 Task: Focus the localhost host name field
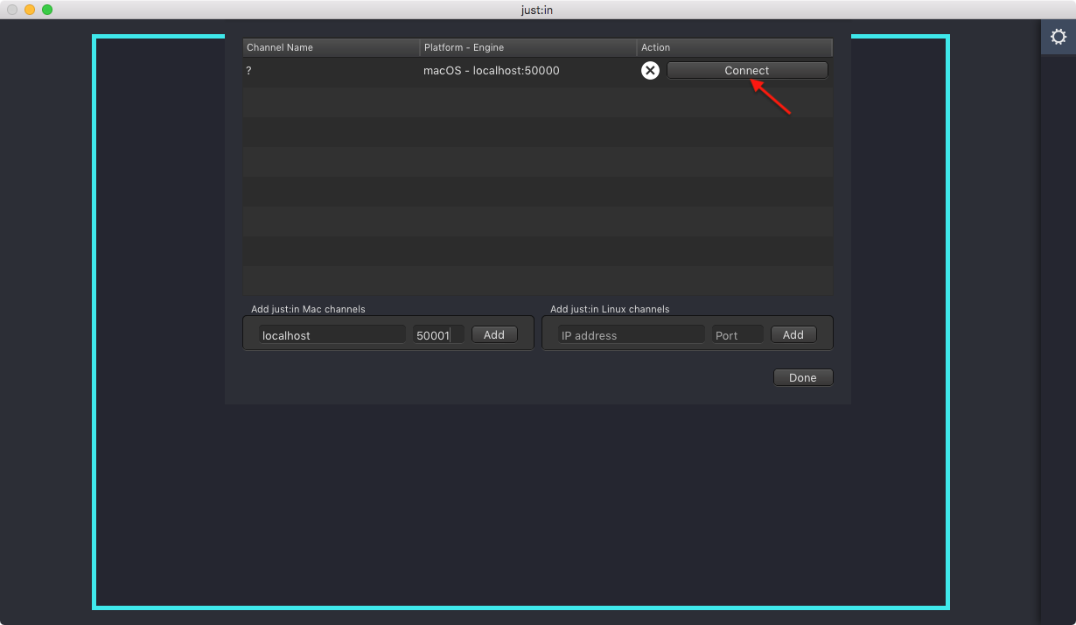pyautogui.click(x=332, y=334)
